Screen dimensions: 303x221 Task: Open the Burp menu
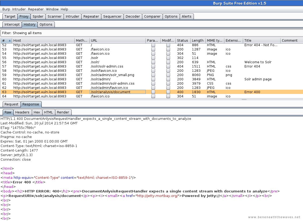click(x=6, y=9)
